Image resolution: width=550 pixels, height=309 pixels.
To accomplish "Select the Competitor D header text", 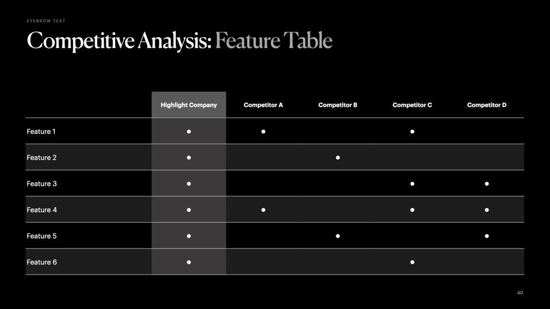I will (486, 105).
